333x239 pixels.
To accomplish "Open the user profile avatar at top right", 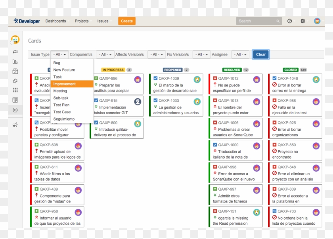I will (x=317, y=21).
